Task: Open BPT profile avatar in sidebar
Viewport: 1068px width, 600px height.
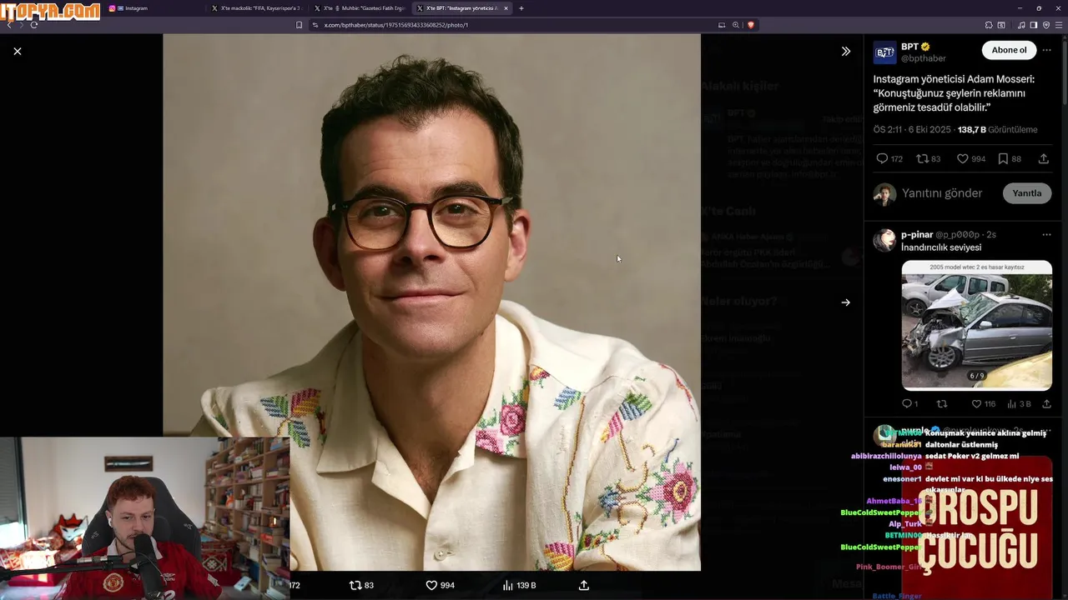Action: [884, 52]
